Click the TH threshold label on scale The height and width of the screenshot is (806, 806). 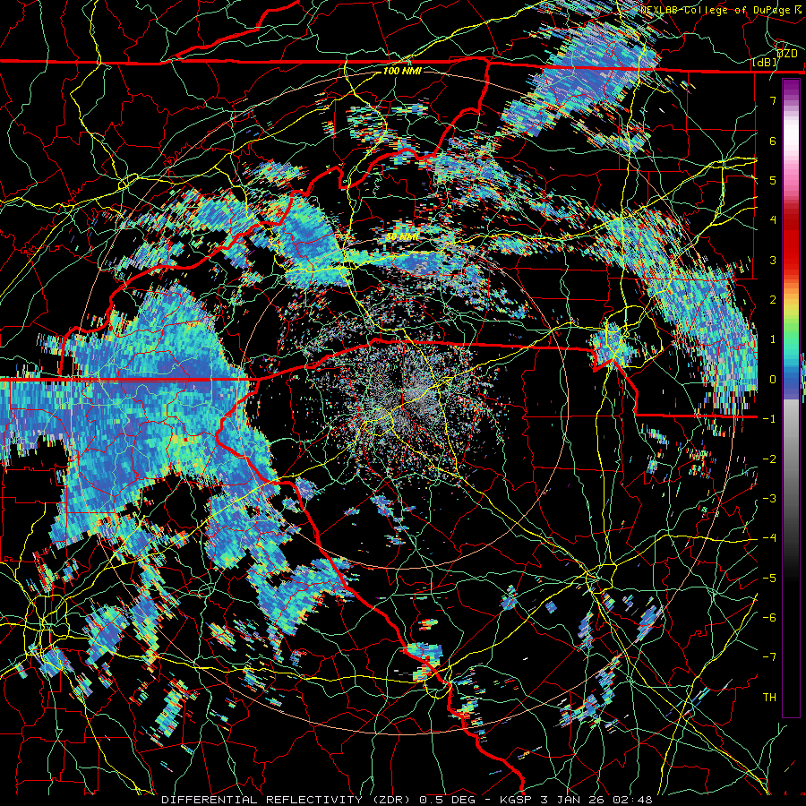click(769, 698)
